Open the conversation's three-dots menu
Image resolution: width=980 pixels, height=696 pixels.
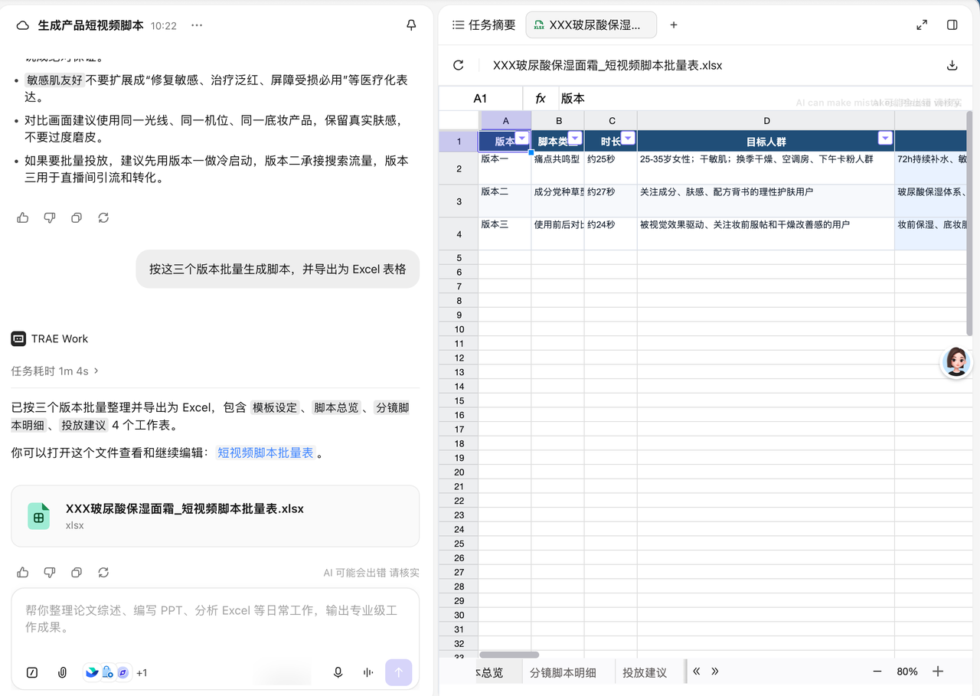pyautogui.click(x=197, y=25)
